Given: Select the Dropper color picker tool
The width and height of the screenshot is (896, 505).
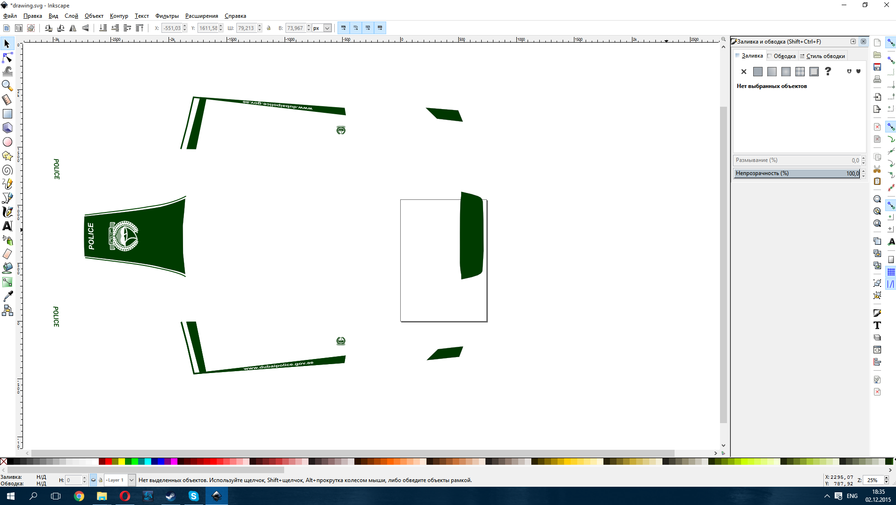Looking at the screenshot, I should pyautogui.click(x=7, y=296).
